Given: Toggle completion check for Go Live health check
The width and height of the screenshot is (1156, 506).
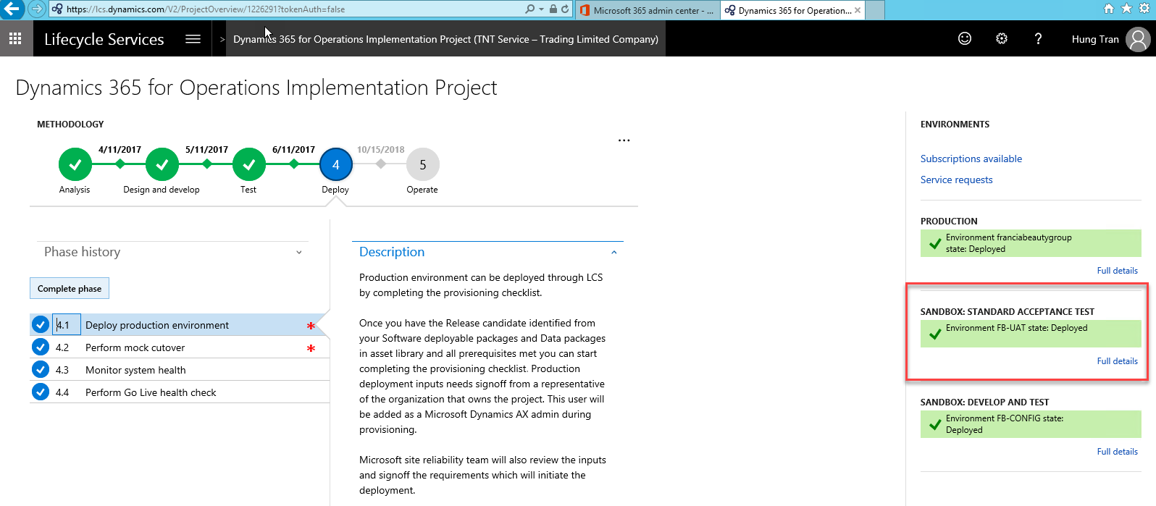Looking at the screenshot, I should pos(41,392).
